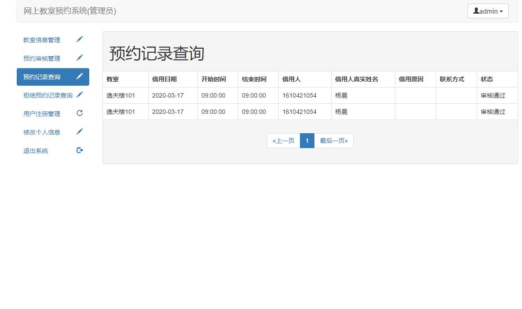Select page 1 in the pagination bar
522x309 pixels.
pos(307,140)
